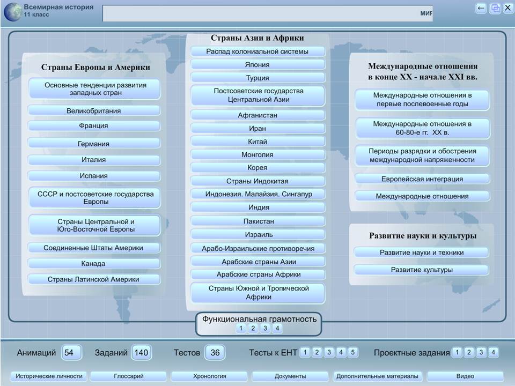
Task: Open the Канада topic
Action: tap(94, 263)
